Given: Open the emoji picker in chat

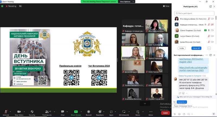Looking at the screenshot, I should (179, 114).
